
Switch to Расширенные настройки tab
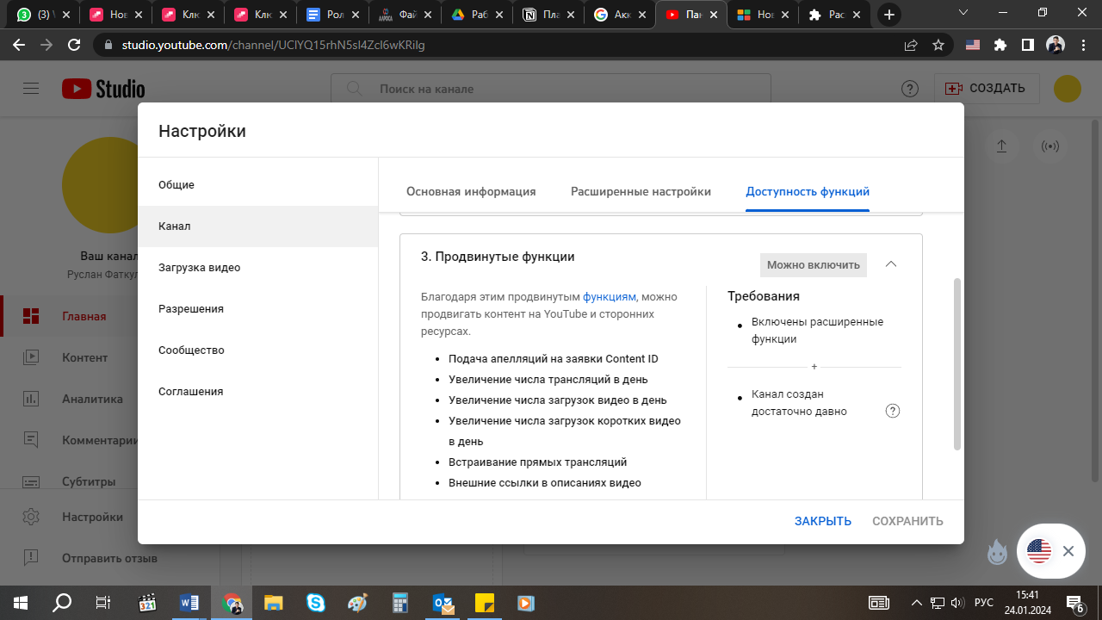(x=641, y=191)
